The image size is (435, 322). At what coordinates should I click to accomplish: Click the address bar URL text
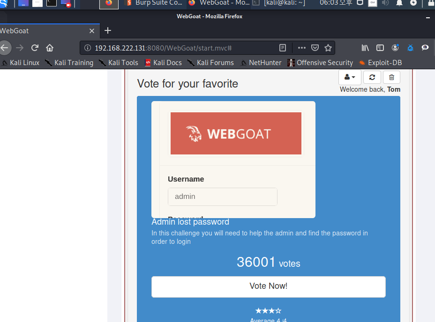163,48
